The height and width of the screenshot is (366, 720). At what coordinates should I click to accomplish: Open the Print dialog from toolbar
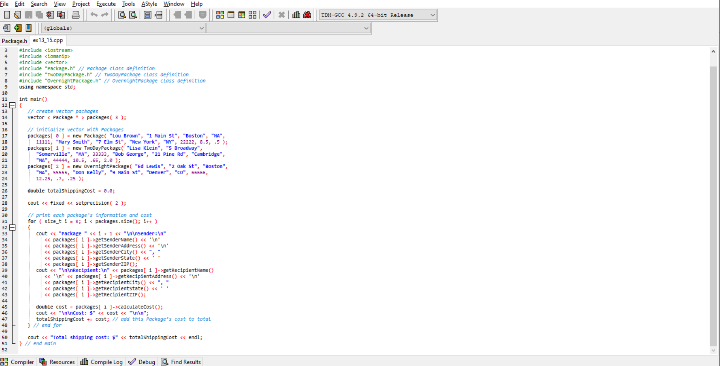coord(75,15)
